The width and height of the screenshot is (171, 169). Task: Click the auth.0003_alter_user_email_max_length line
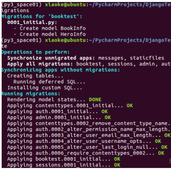89,135
